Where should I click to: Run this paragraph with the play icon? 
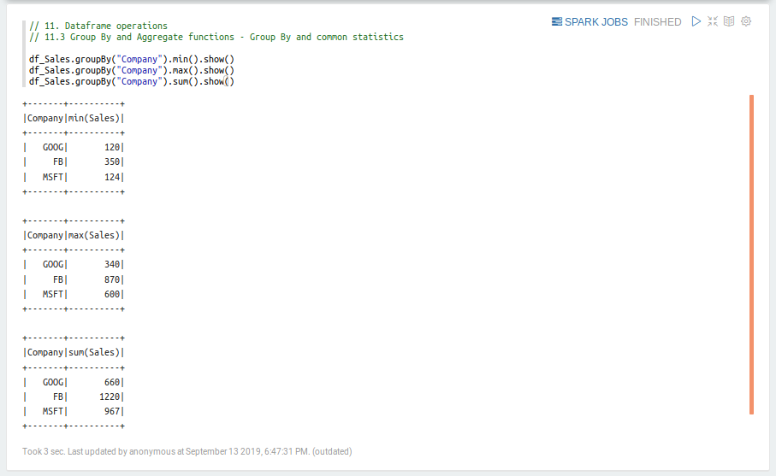[696, 21]
